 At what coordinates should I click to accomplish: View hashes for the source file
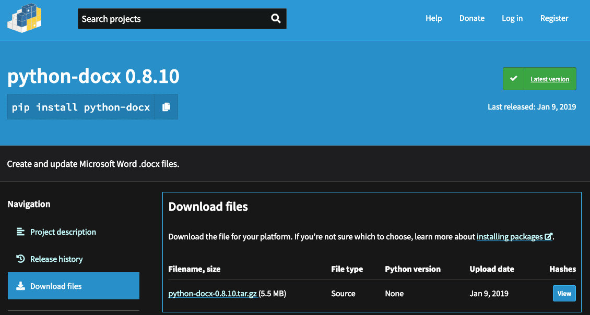coord(564,294)
